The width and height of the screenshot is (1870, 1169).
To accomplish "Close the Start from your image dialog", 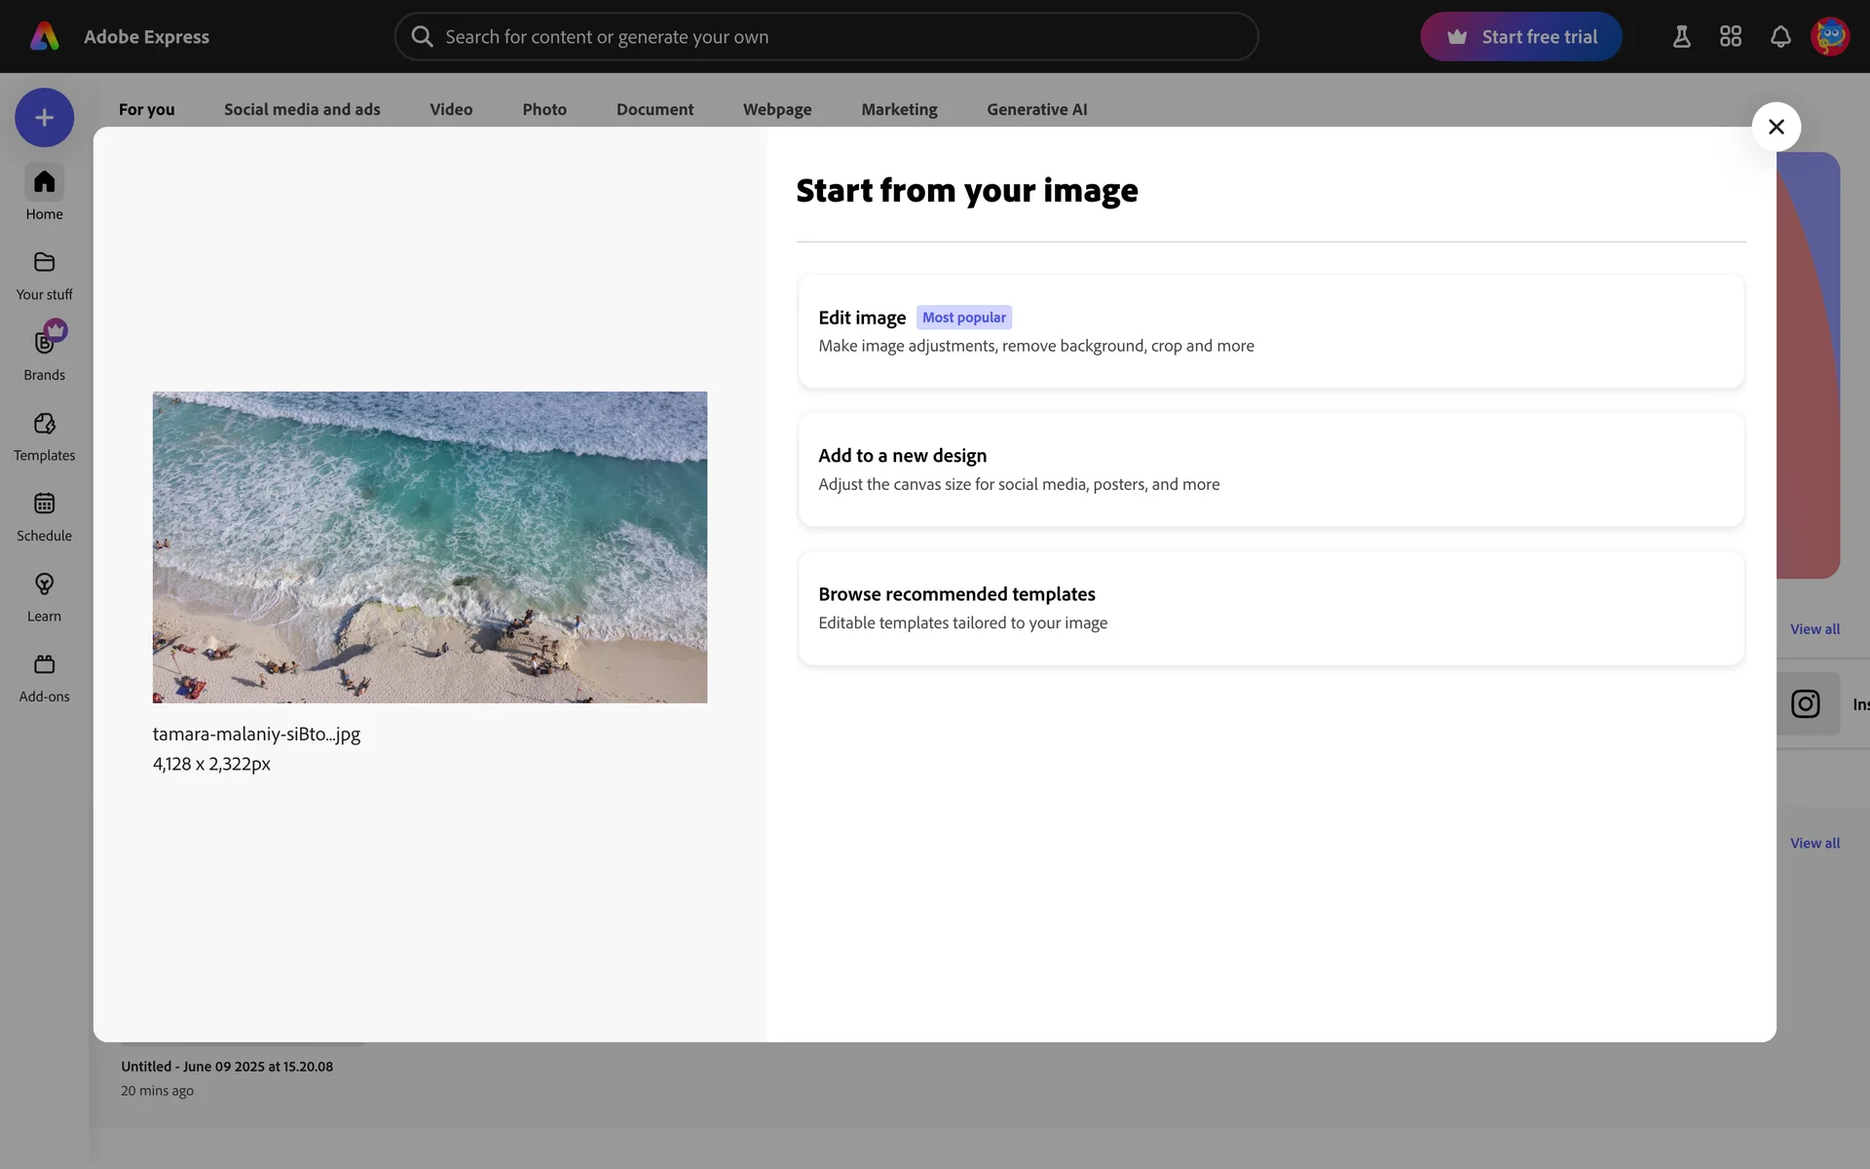I will [1776, 127].
